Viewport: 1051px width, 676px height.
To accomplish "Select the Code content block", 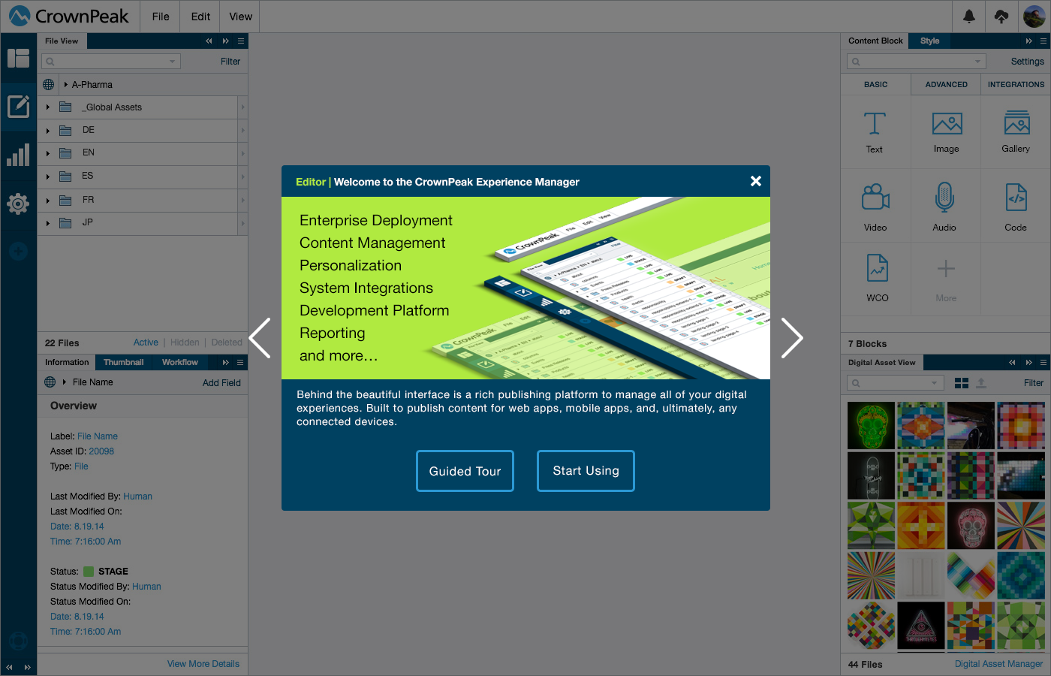I will (x=1016, y=207).
